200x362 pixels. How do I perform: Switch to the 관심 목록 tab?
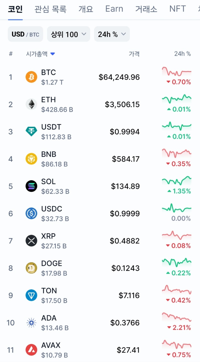[x=50, y=9]
